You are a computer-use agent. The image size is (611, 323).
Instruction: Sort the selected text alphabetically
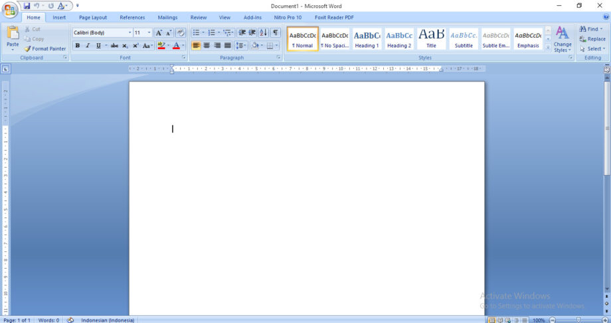[263, 32]
